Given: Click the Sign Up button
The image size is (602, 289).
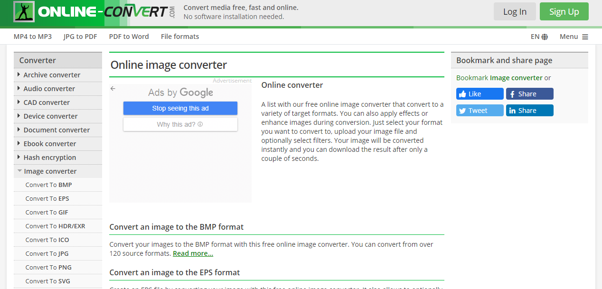Looking at the screenshot, I should pos(564,12).
